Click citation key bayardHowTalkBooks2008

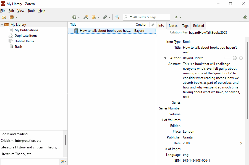pyautogui.click(x=208, y=33)
